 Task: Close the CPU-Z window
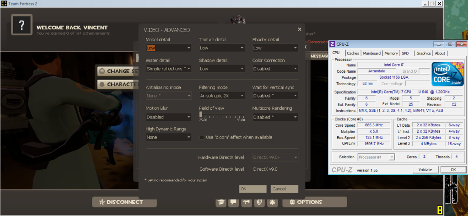[461, 44]
